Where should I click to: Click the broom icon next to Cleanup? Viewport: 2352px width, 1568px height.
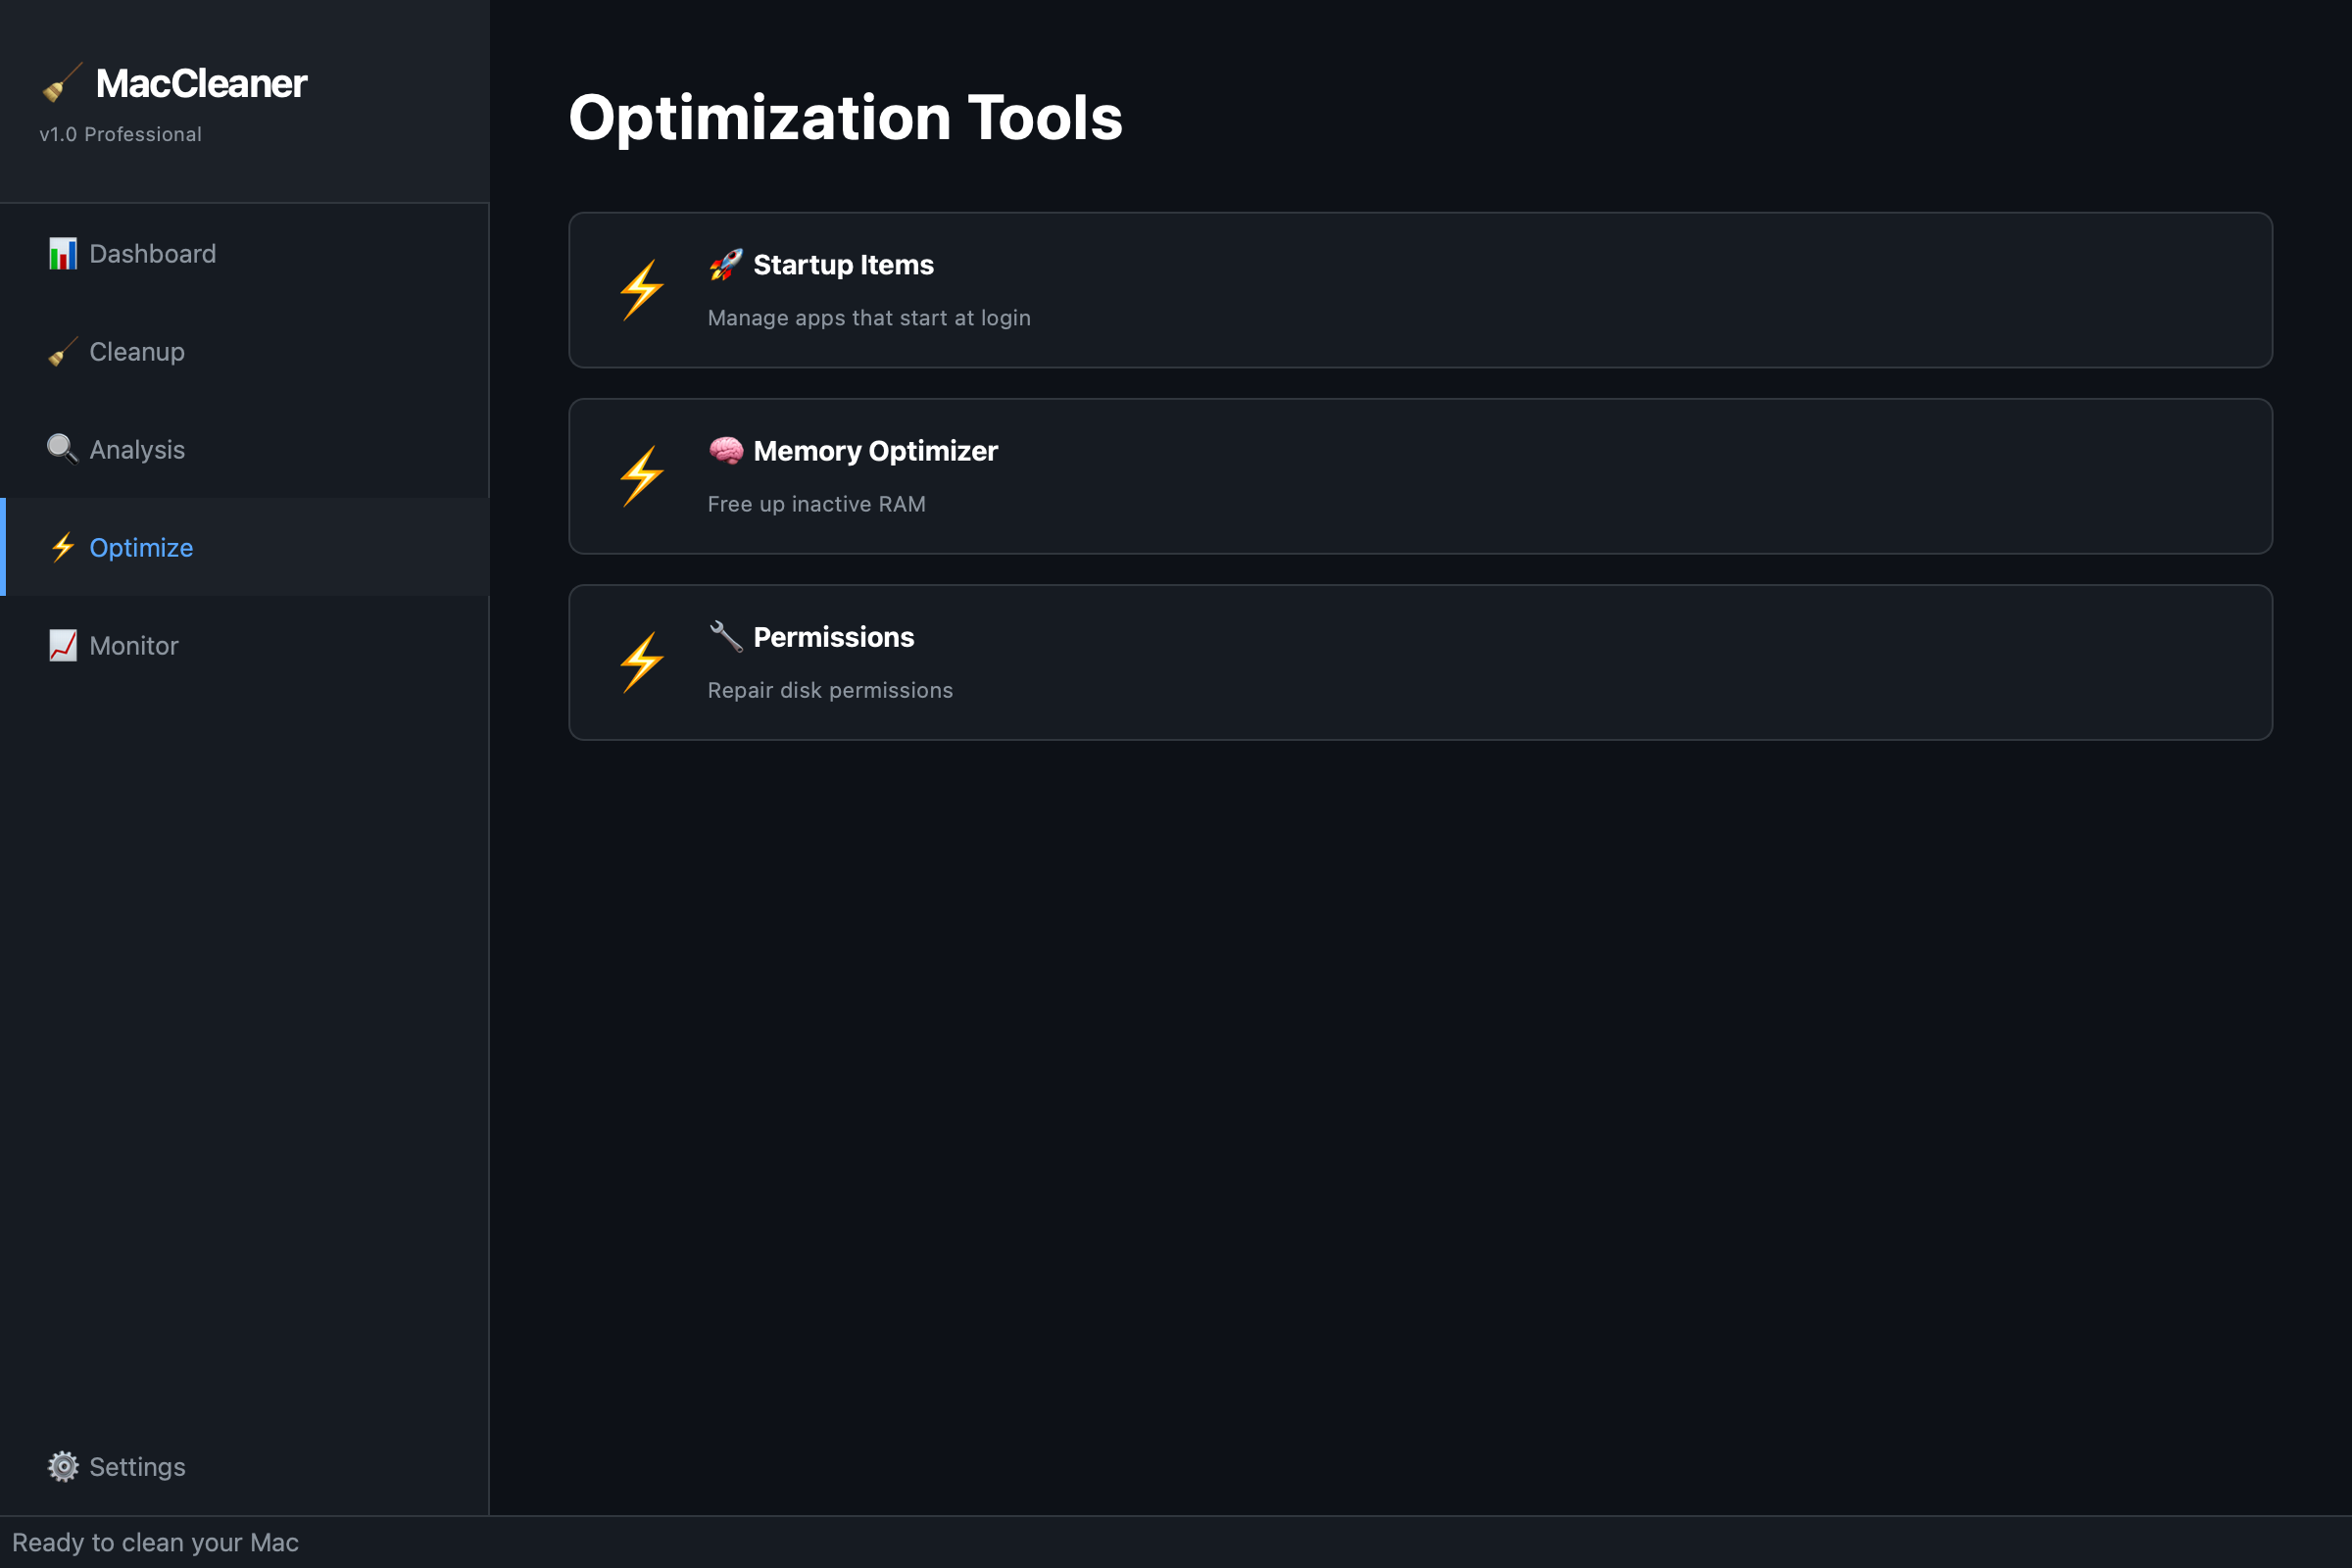pyautogui.click(x=62, y=351)
